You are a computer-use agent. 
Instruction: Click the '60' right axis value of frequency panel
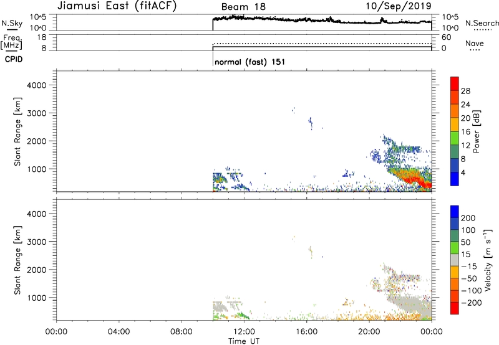tap(446, 37)
